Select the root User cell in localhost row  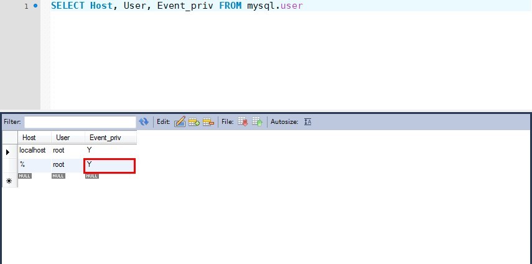click(68, 150)
